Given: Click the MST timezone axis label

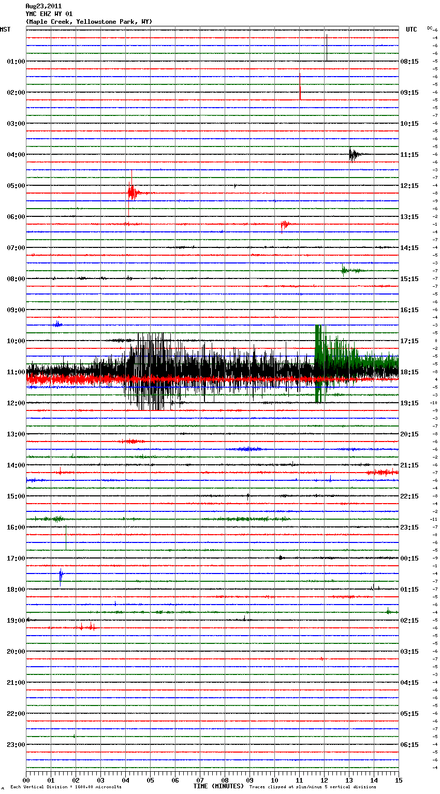Looking at the screenshot, I should (5, 30).
